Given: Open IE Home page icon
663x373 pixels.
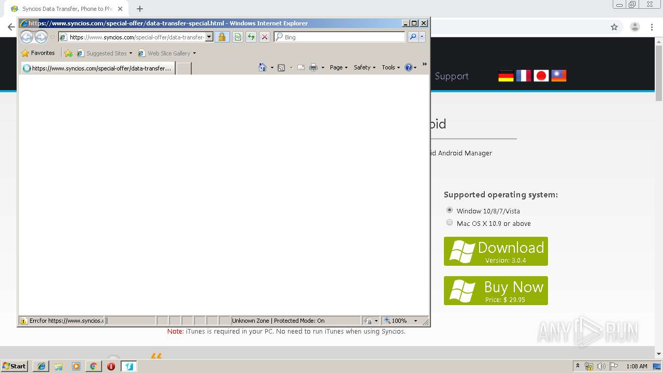Looking at the screenshot, I should (263, 67).
